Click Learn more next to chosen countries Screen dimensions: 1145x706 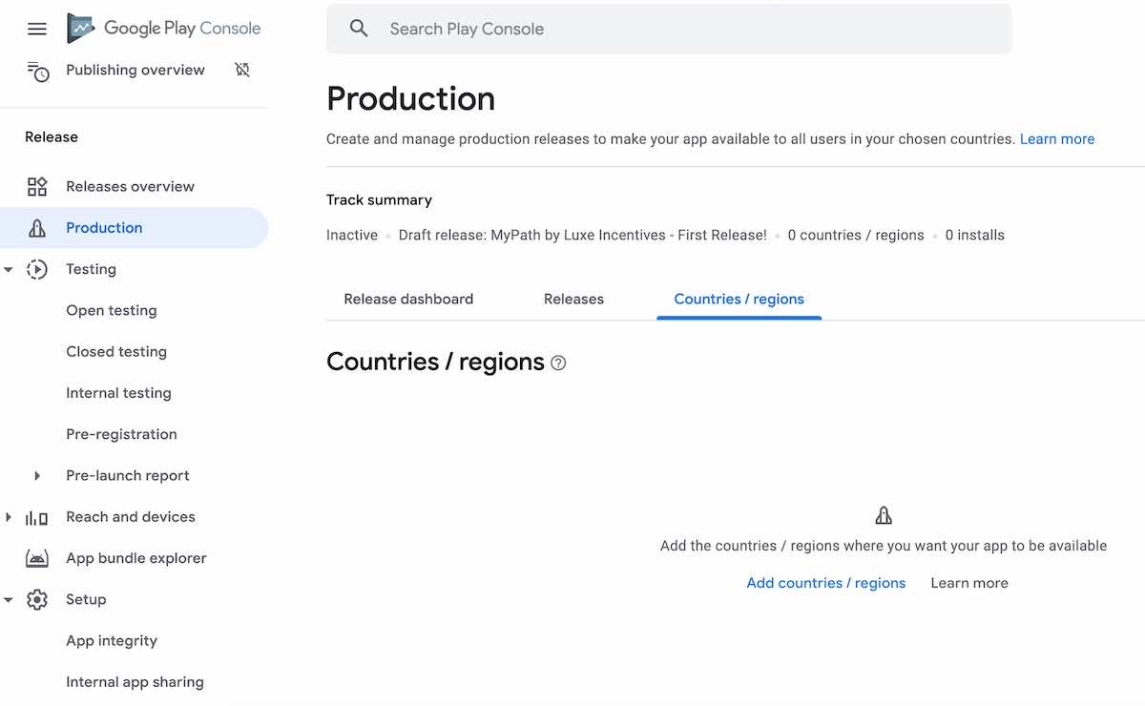(1057, 139)
